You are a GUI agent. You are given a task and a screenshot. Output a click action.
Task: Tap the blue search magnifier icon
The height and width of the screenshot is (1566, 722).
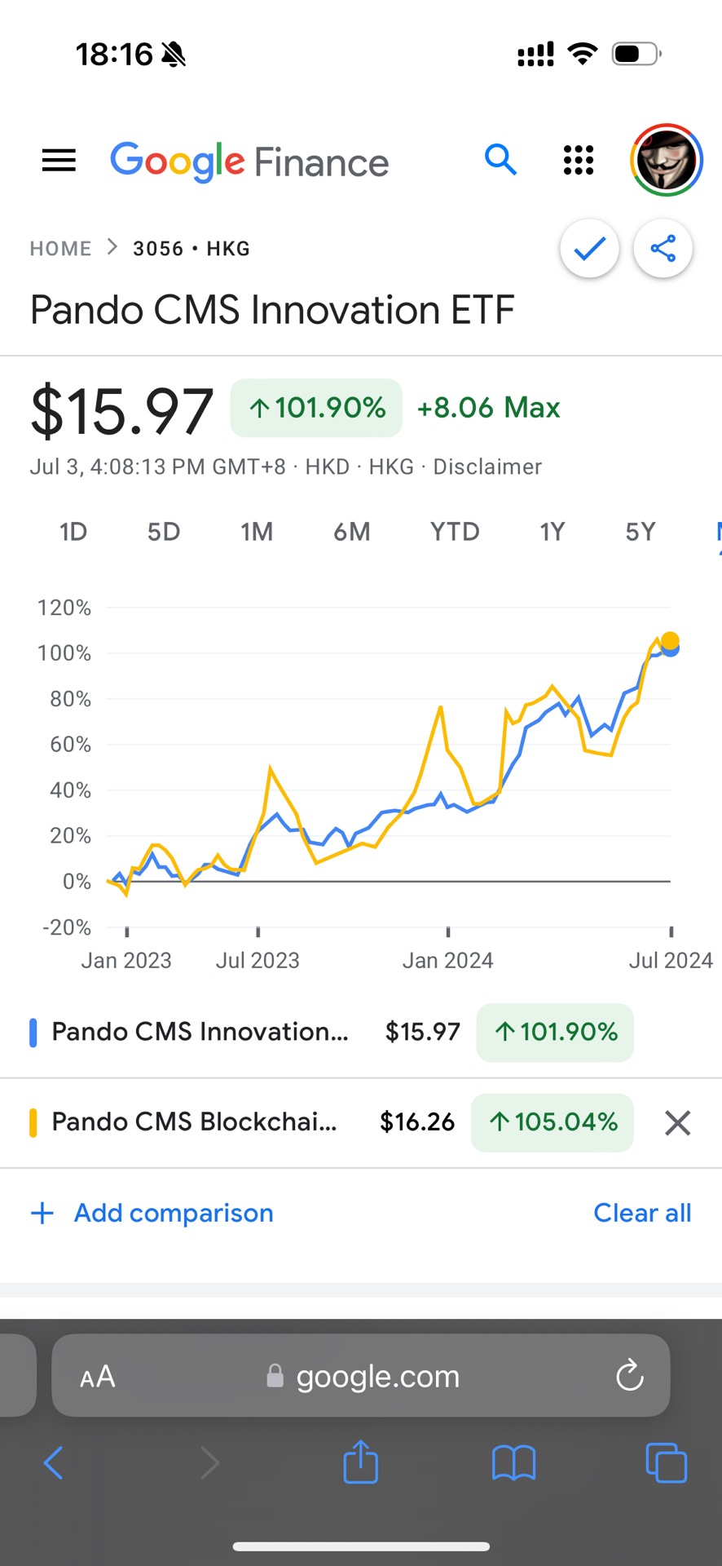[500, 160]
